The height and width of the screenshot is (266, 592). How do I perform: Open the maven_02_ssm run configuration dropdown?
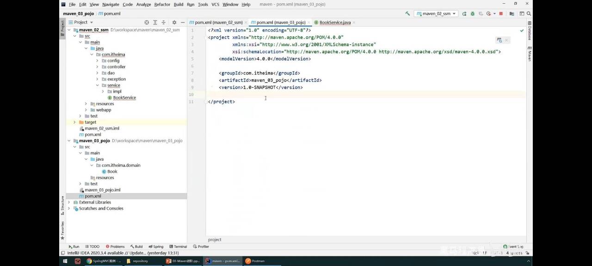click(x=436, y=13)
